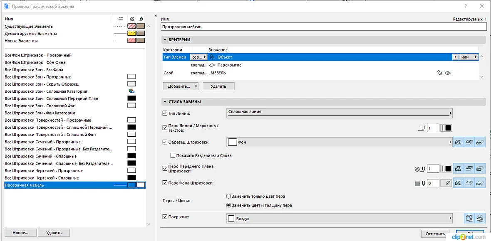491x241 pixels.
Task: Click layer lock icon in _МЕБЕЛЬ row
Action: click(440, 73)
